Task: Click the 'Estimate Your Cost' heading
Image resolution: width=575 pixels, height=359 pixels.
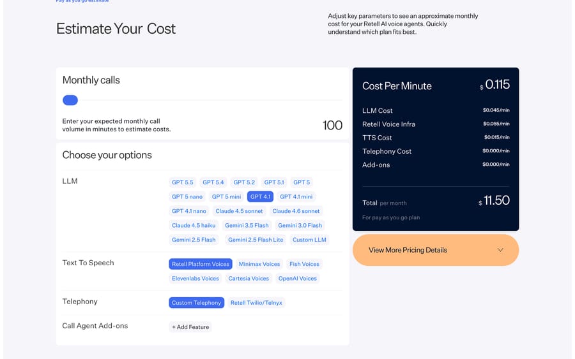Action: tap(116, 29)
